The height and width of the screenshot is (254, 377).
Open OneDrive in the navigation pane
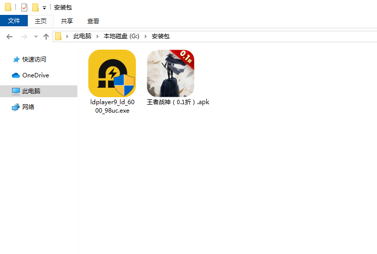(35, 75)
